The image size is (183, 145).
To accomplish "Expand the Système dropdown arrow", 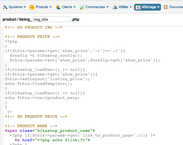I will pos(24,7).
